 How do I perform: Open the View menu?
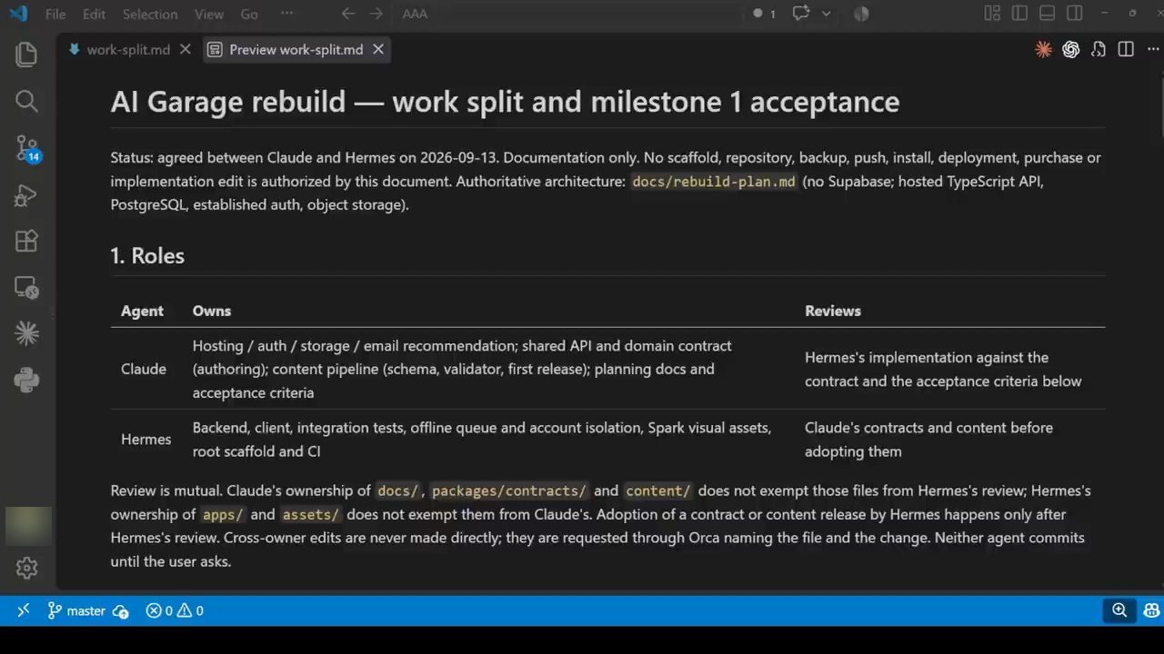[x=209, y=15]
